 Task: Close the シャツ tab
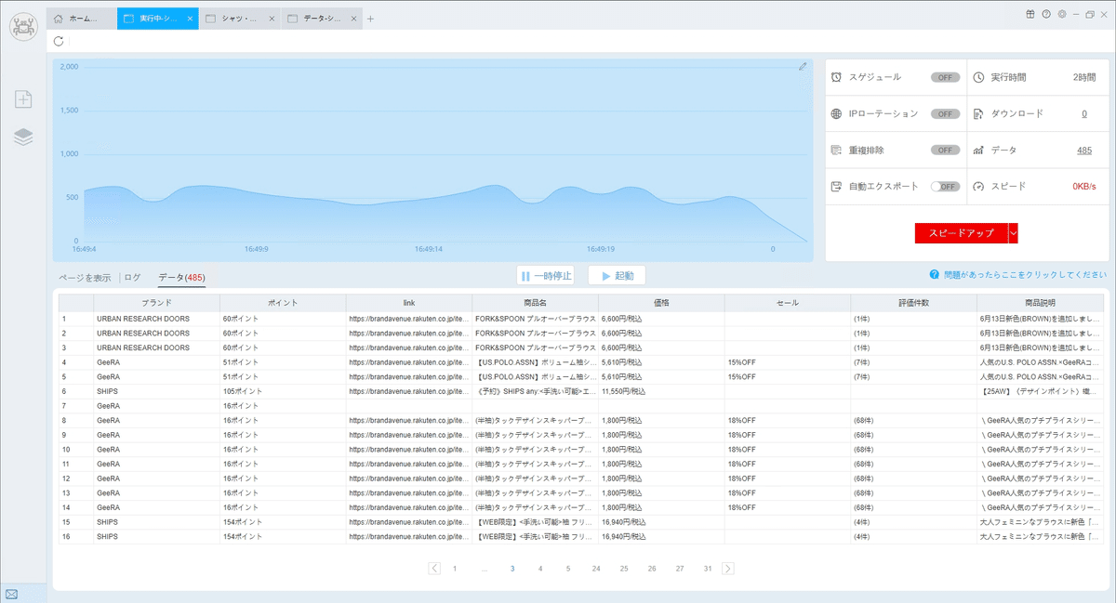272,19
